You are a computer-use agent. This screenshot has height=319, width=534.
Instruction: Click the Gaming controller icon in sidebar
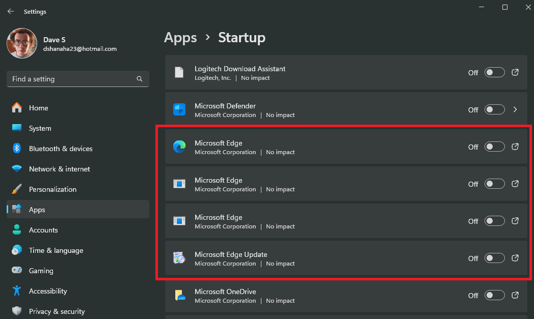[x=17, y=271]
